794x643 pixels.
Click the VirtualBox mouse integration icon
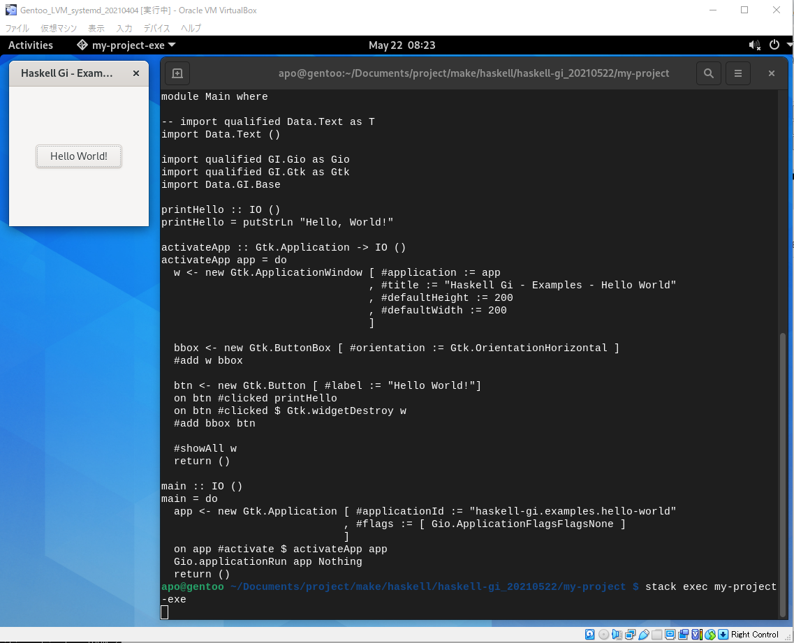[710, 635]
